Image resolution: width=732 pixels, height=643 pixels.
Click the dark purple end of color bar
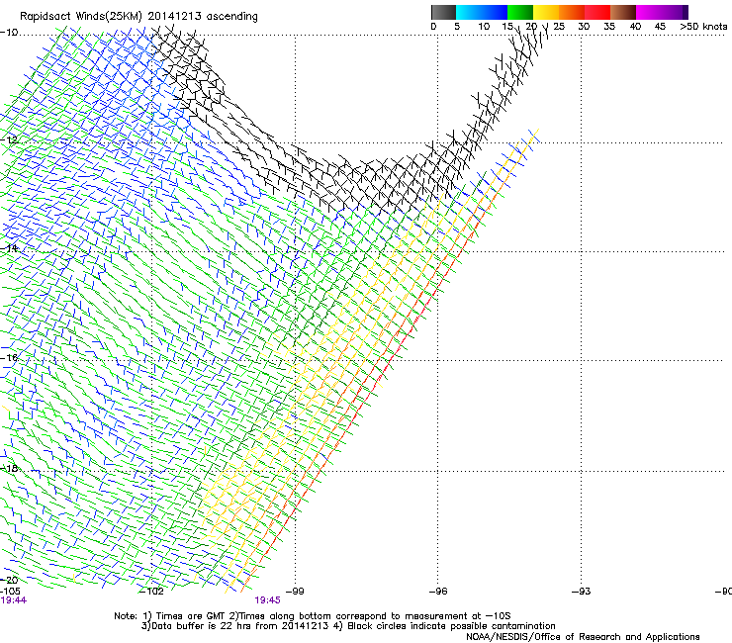[686, 12]
